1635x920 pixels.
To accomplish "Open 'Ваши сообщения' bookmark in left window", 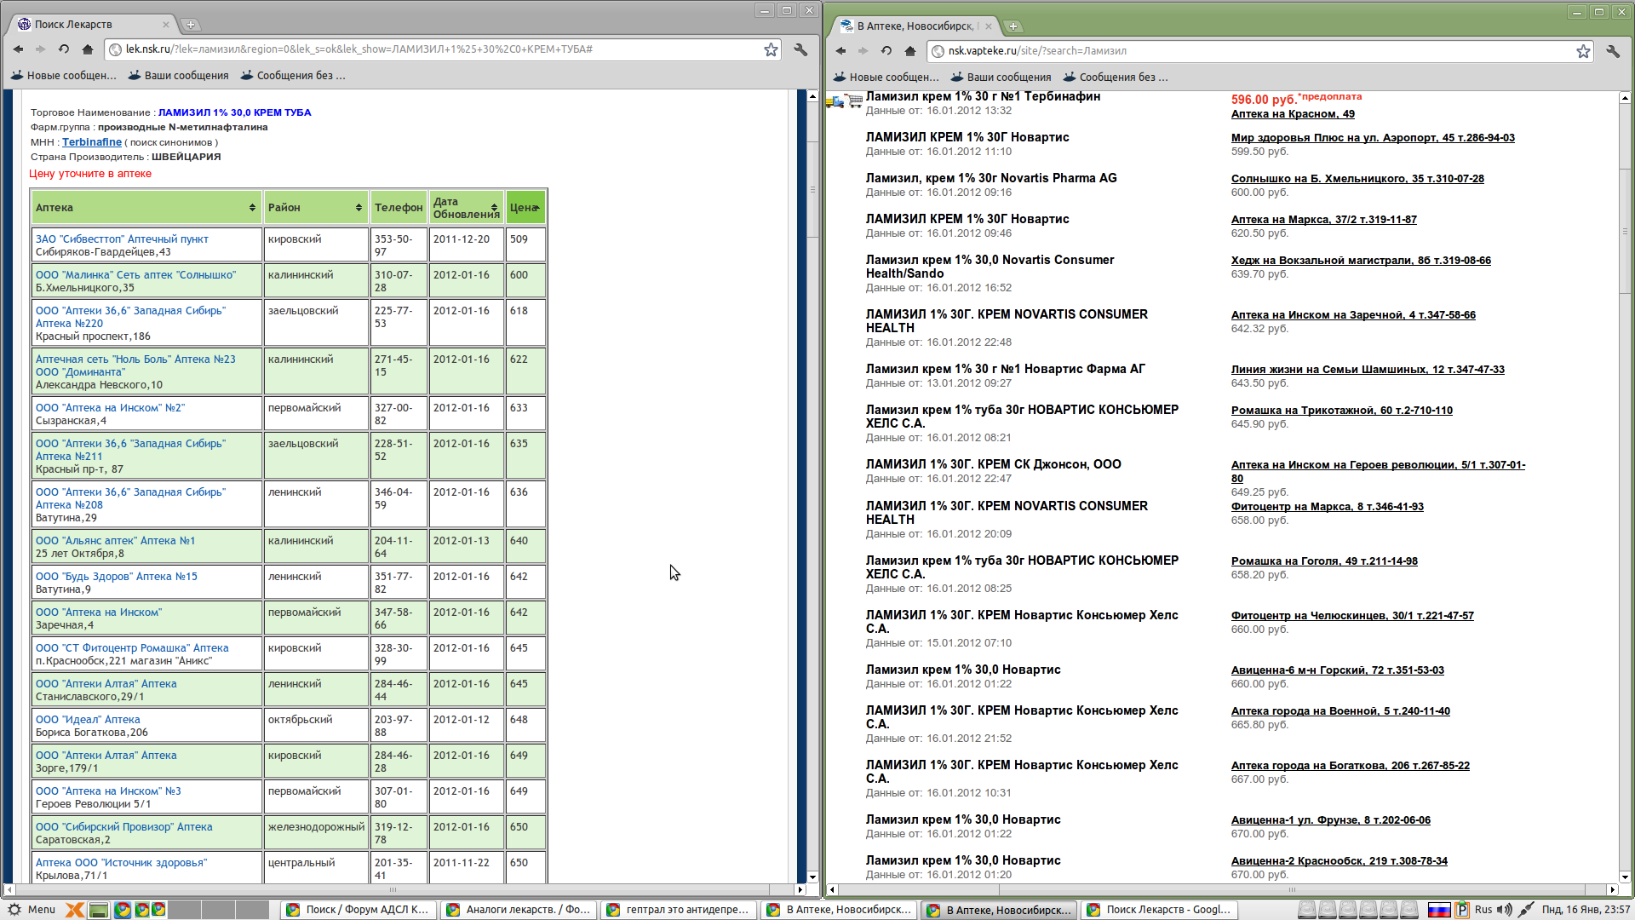I will (x=179, y=76).
